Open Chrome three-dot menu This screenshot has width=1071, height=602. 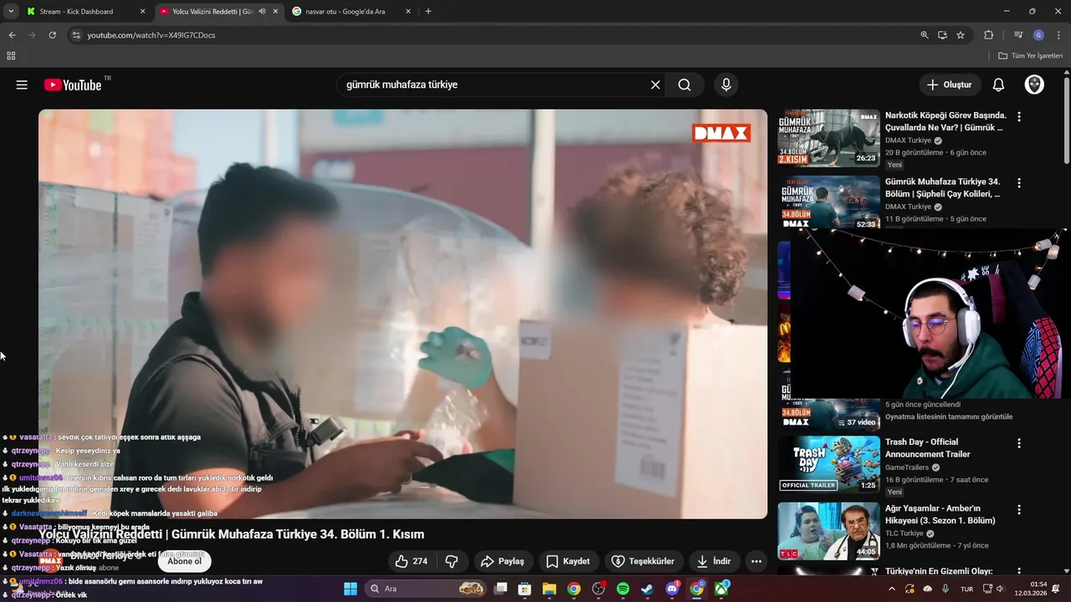pos(1058,35)
